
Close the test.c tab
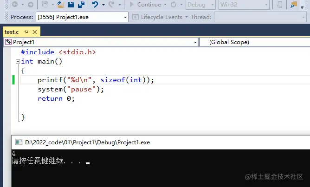tap(35, 32)
